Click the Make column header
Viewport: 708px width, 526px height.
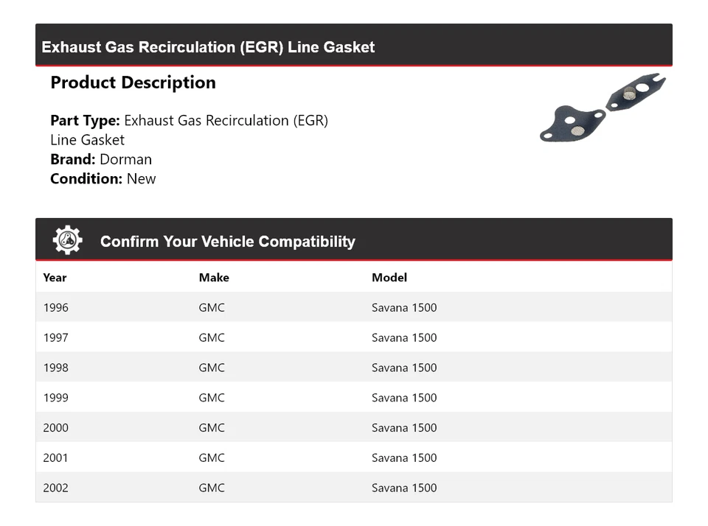[214, 278]
